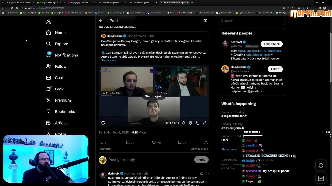
Task: Open the WhatsApp bookmark
Action: click(281, 13)
